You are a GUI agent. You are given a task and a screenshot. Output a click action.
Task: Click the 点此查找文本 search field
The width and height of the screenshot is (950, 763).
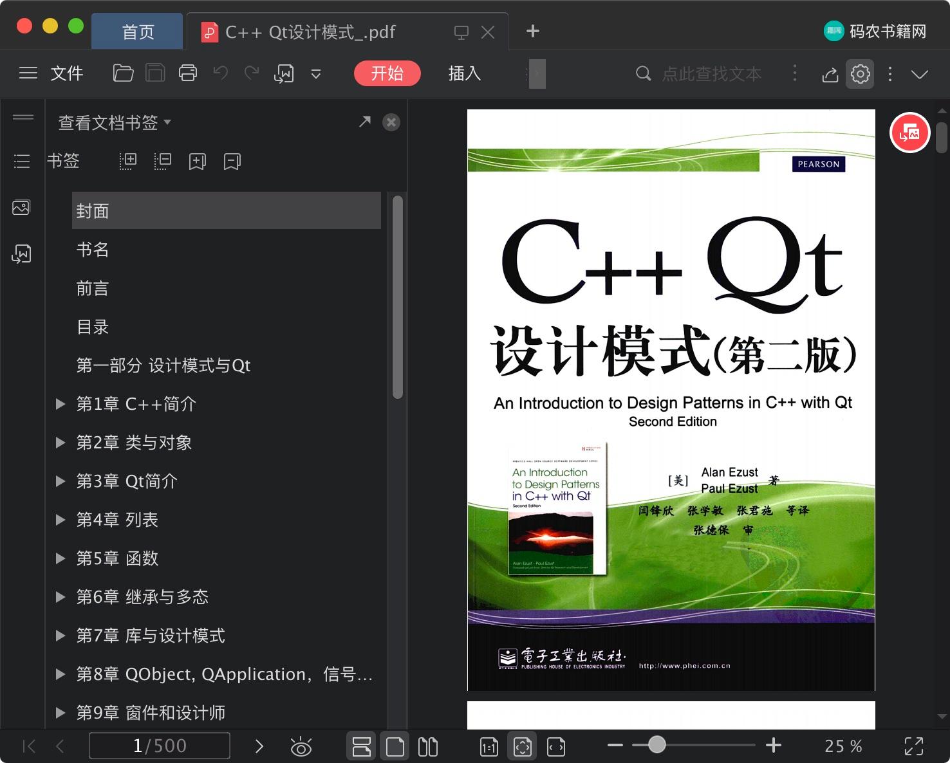tap(711, 74)
